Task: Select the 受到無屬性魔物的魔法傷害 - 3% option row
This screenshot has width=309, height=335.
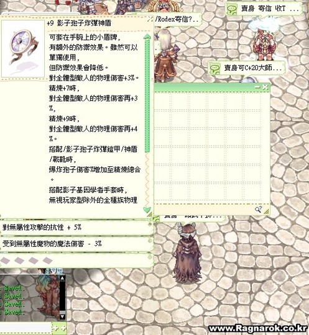Action: [76, 244]
